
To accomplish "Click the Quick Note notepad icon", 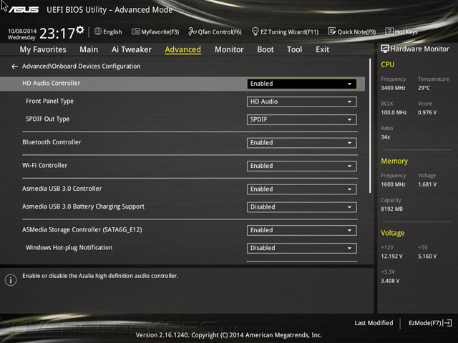I will [331, 31].
